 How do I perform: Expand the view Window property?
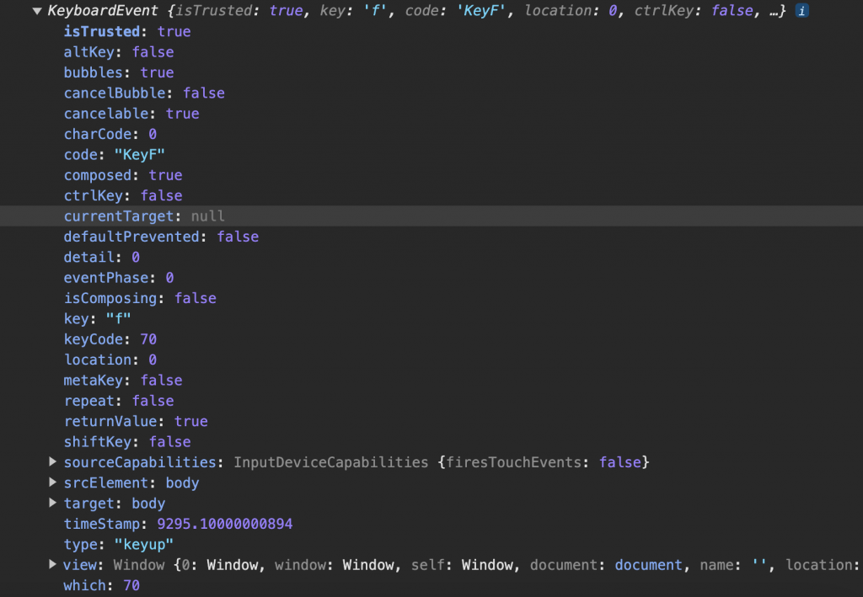click(x=53, y=564)
